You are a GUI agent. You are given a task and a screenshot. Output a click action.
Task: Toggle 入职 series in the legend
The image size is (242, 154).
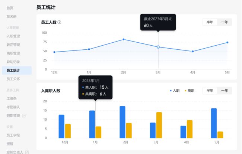click(x=175, y=91)
